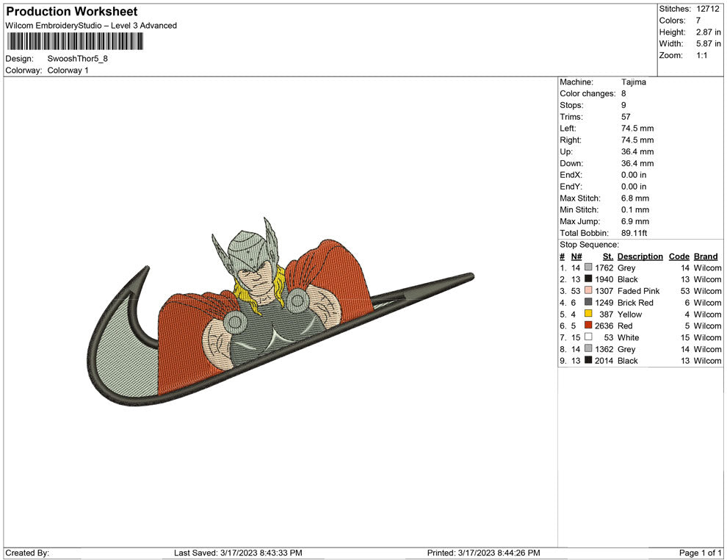
Task: Click the Black swatch in stop 9
Action: click(x=588, y=360)
